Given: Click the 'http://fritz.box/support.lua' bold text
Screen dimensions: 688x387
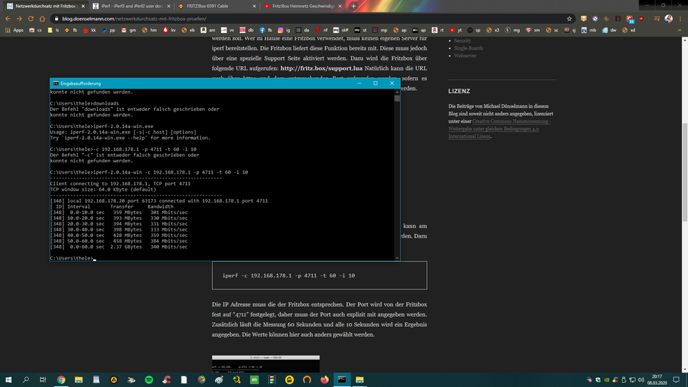Looking at the screenshot, I should [321, 68].
